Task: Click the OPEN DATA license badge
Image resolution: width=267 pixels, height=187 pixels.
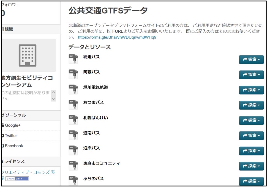Action: click(17, 179)
